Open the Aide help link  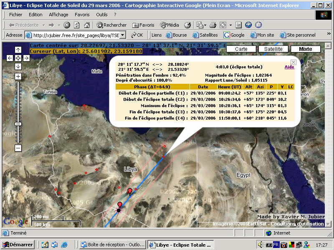point(289,67)
